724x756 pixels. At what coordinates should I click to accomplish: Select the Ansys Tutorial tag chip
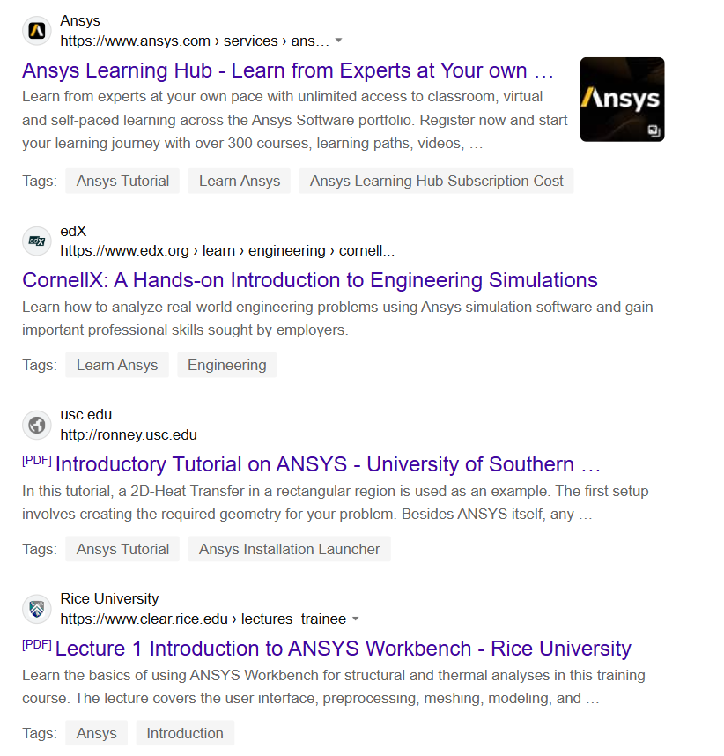[x=122, y=181]
